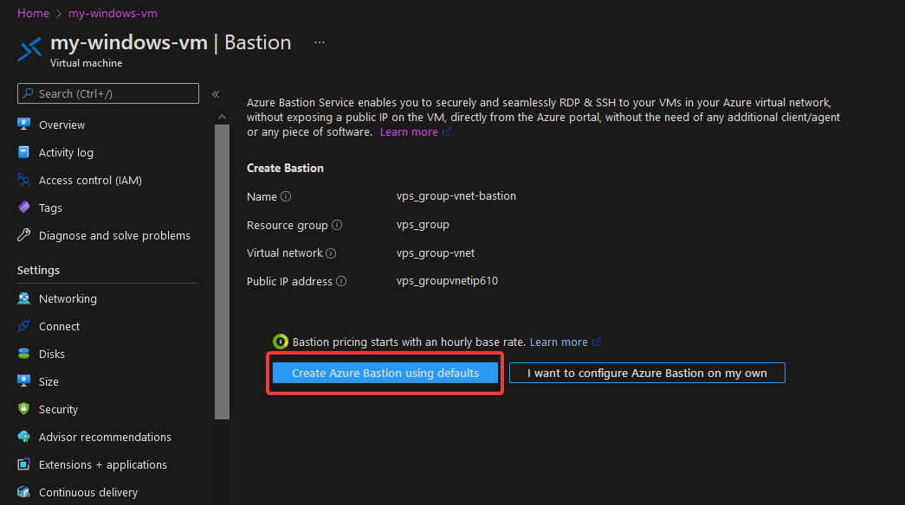Click the Disks icon
Screen dimensions: 905x505
tap(23, 354)
